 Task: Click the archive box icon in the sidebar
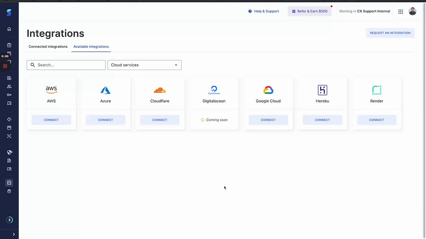click(x=9, y=191)
